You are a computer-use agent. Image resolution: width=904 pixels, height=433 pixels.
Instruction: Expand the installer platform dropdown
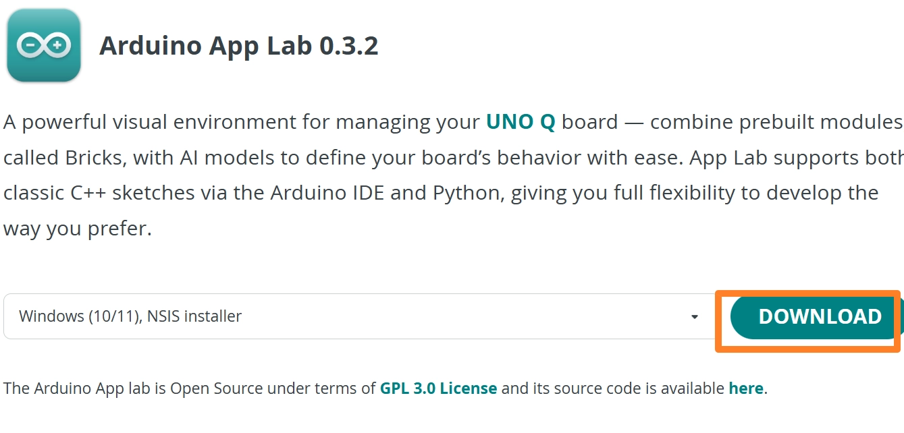coord(358,316)
